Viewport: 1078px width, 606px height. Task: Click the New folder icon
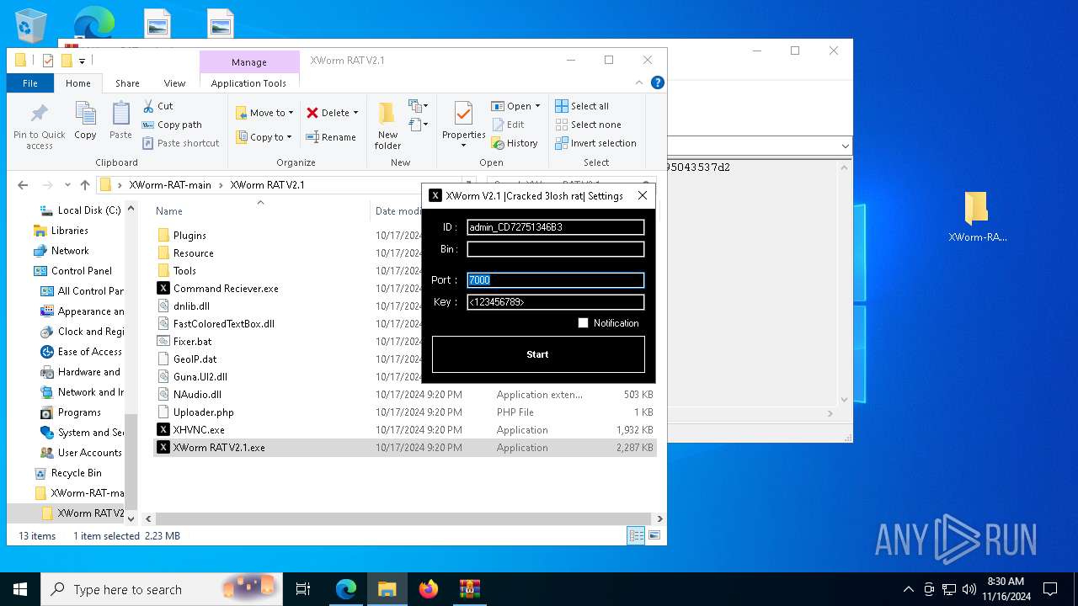387,113
